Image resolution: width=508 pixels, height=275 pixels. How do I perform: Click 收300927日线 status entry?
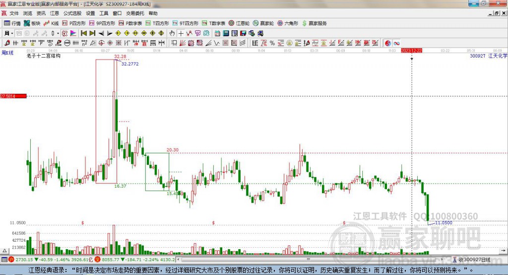coord(474,260)
